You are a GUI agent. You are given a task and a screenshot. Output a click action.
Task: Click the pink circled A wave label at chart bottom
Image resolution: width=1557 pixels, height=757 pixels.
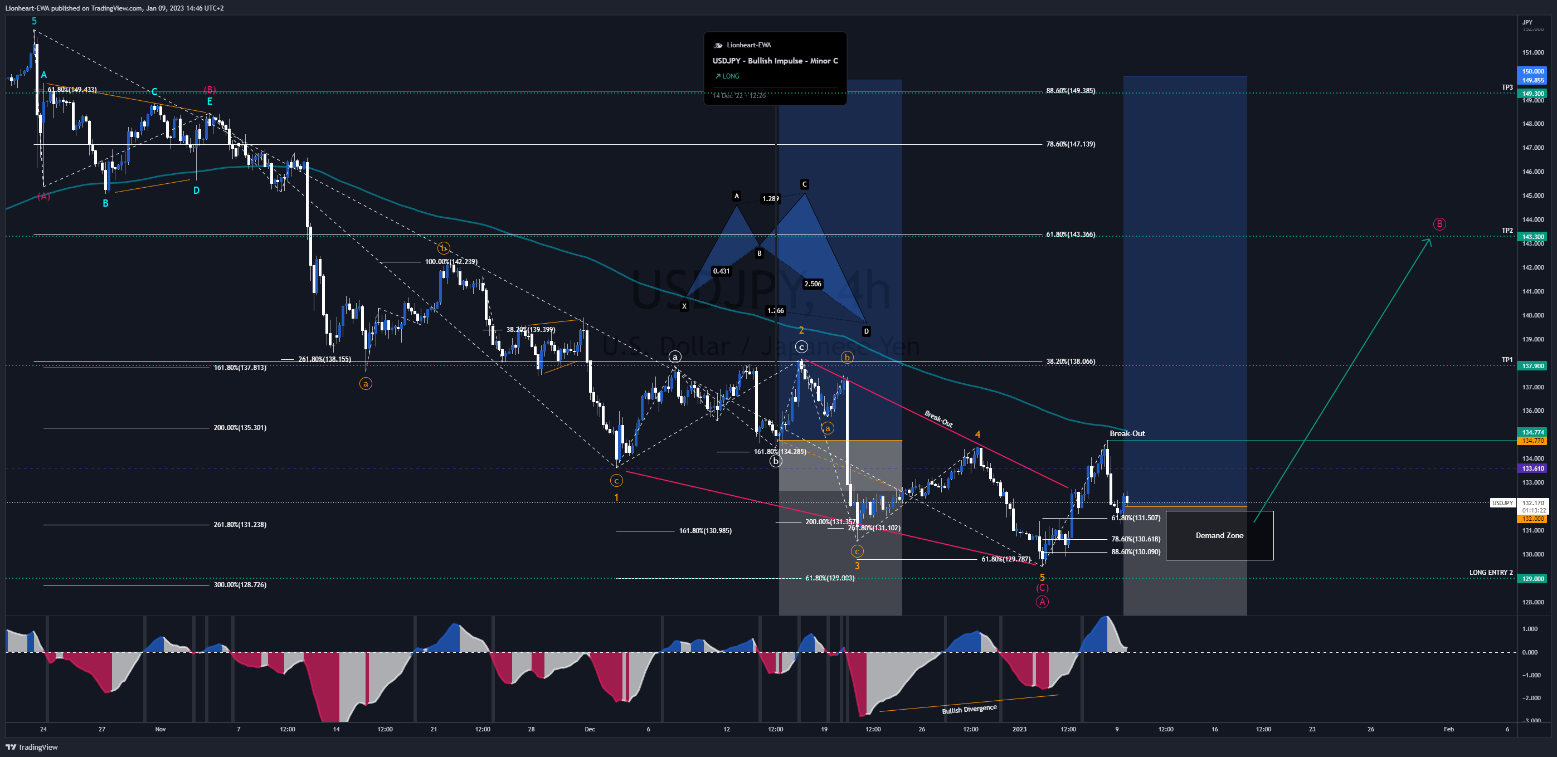[1042, 602]
